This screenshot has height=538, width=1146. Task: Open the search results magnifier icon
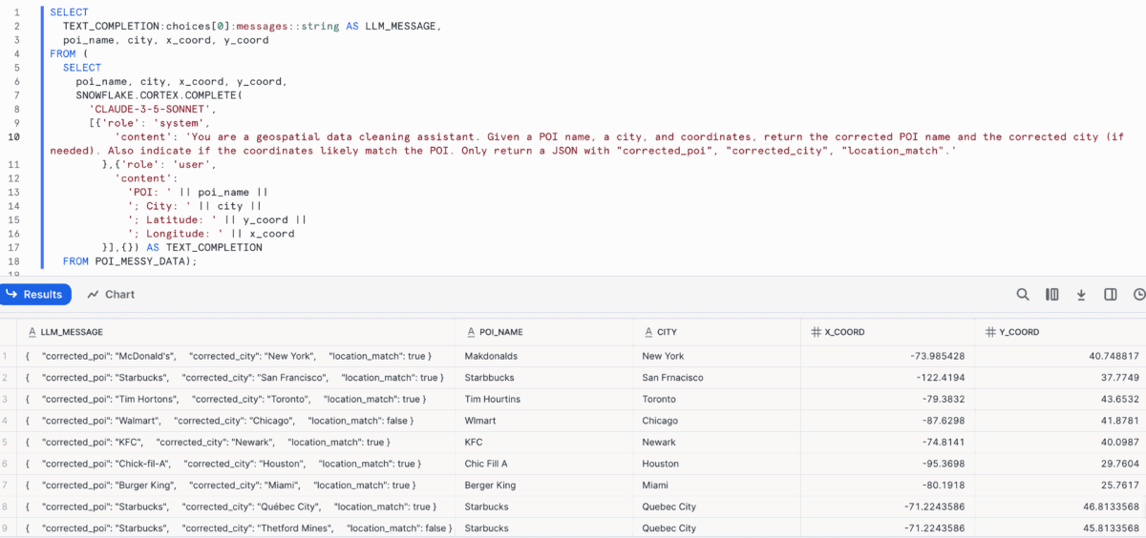click(1023, 295)
